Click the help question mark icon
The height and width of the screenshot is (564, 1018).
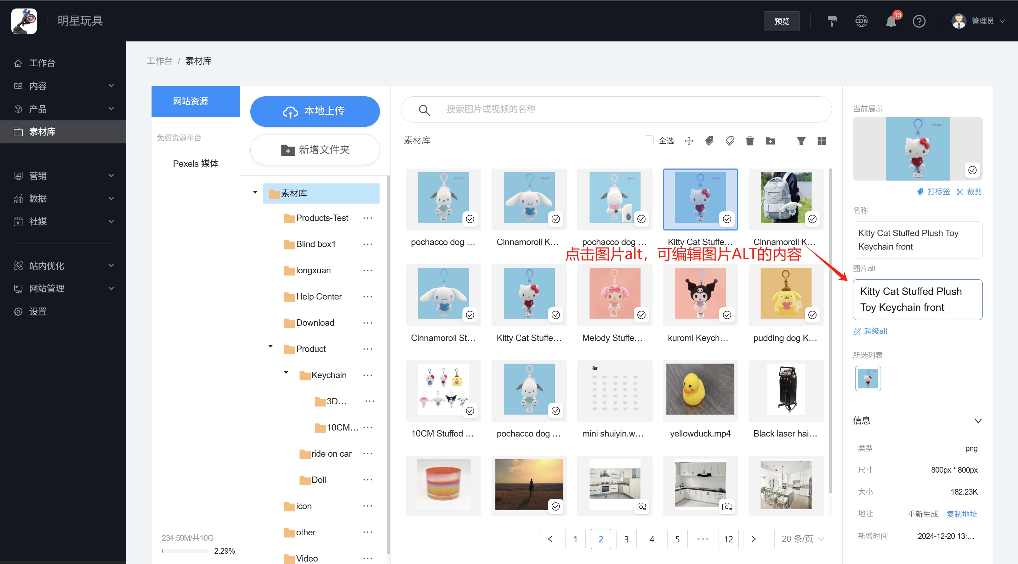[x=919, y=21]
